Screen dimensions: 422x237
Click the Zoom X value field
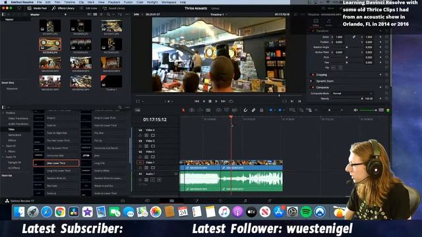(339, 37)
